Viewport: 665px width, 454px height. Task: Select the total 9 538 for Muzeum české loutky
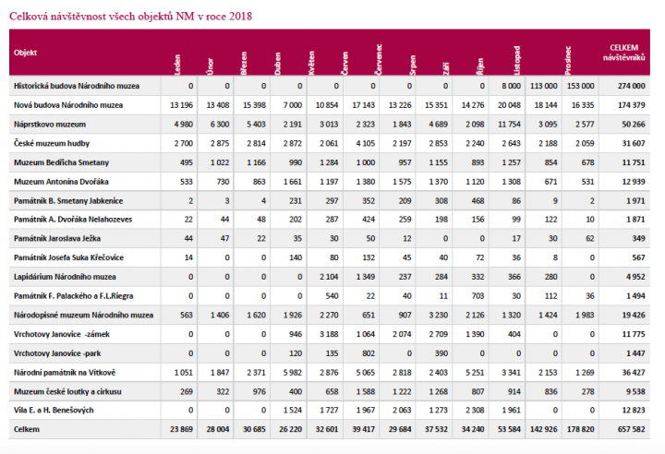pos(635,391)
